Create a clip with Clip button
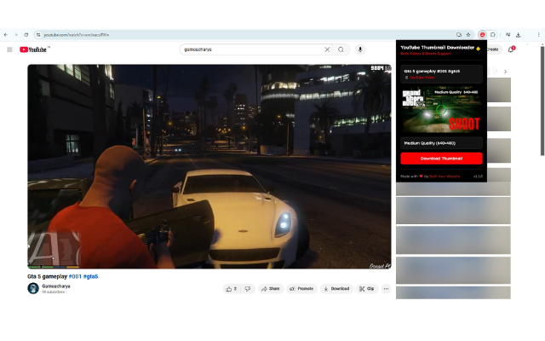 click(366, 289)
